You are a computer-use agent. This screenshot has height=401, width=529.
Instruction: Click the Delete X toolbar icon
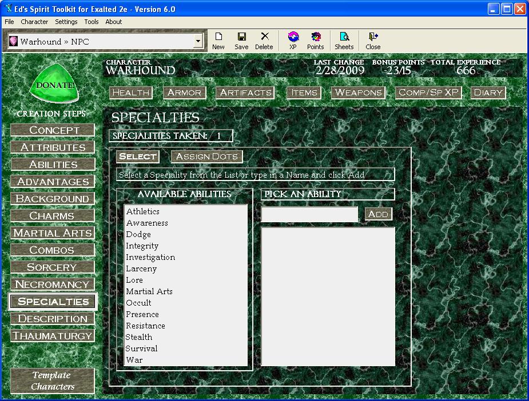point(265,36)
